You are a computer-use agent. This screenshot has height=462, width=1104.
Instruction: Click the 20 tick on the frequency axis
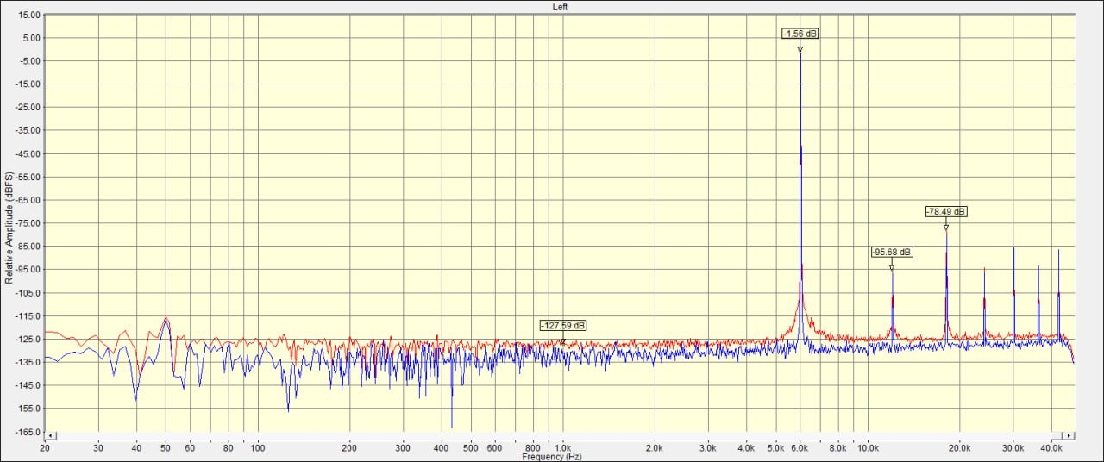click(x=45, y=448)
